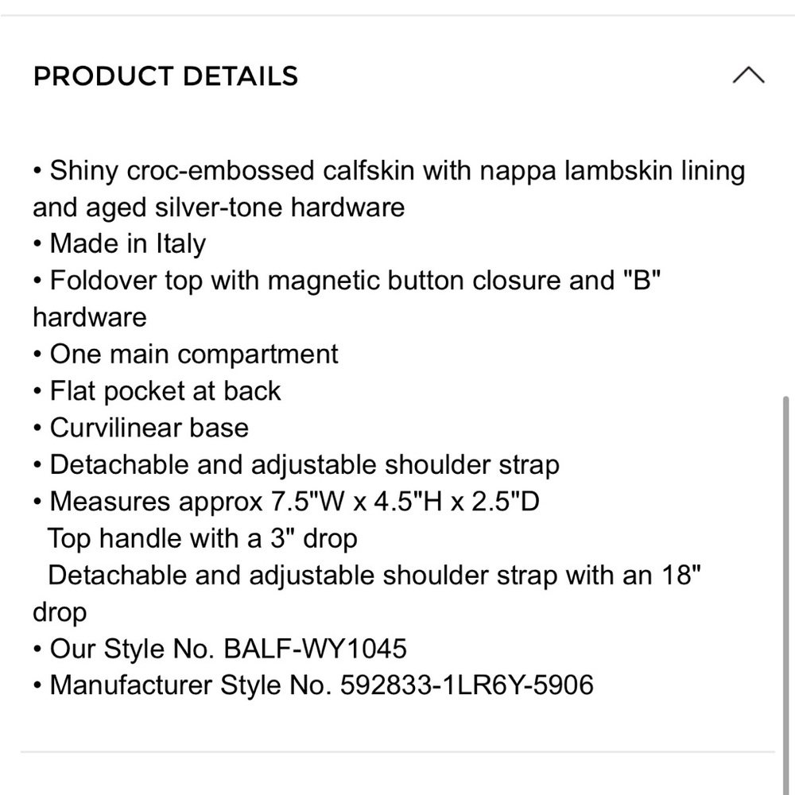Click the PRODUCT DETAILS heading
This screenshot has width=795, height=795.
click(x=166, y=76)
